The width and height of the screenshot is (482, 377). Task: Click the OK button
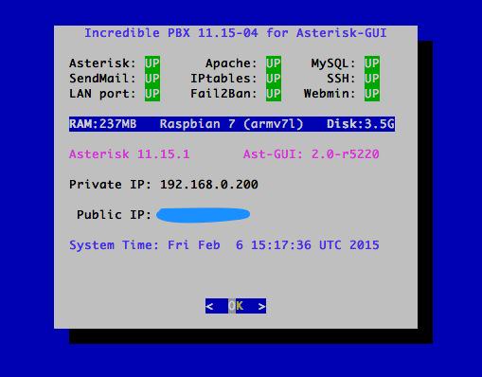236,306
